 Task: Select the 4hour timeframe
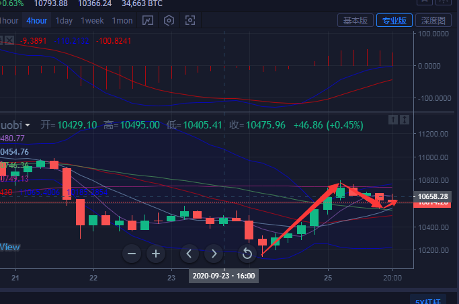36,20
